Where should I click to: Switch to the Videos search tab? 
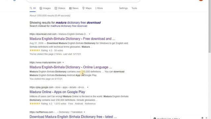click(60, 8)
